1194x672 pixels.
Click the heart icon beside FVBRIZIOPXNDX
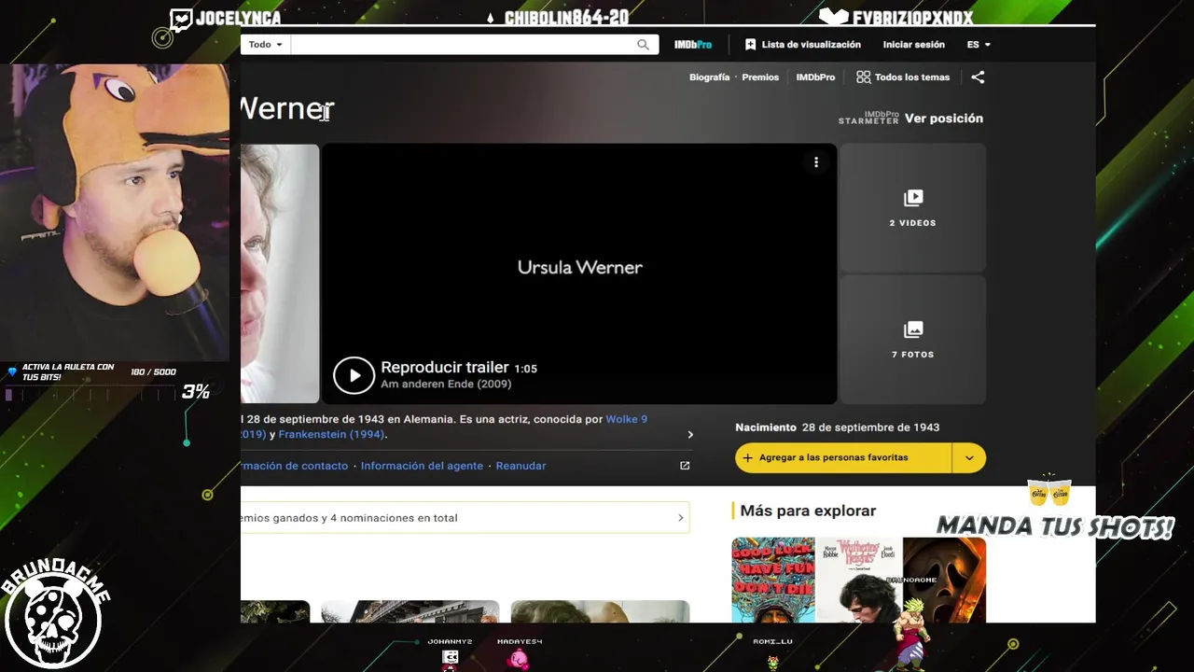(x=833, y=17)
